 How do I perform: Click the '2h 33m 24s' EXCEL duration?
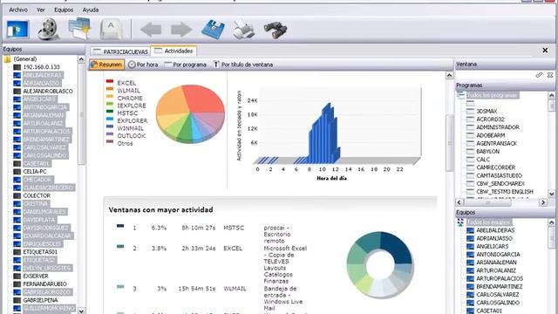click(x=199, y=248)
